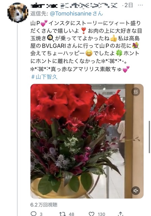Screen dimensions: 151x216
Task: Click the reply count 3
Action: [x=41, y=214]
